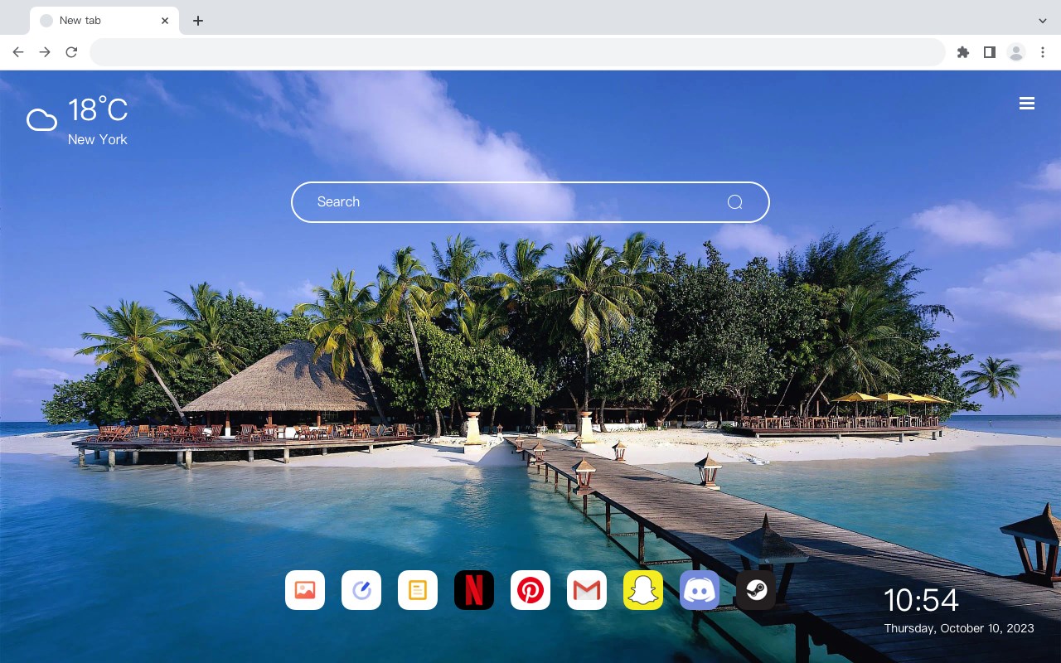Open the Snapchat shortcut

click(x=643, y=590)
